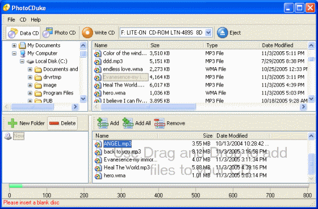The height and width of the screenshot is (209, 318).
Task: Eject the disc tray
Action: tap(229, 32)
